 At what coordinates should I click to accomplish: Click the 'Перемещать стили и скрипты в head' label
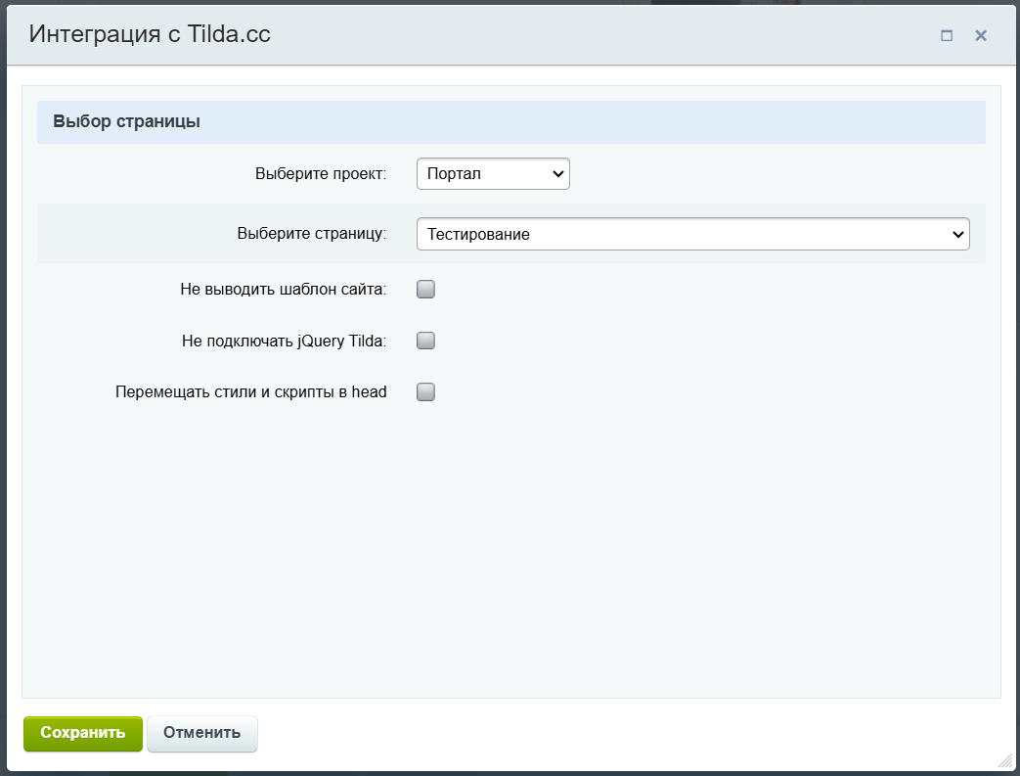[251, 391]
